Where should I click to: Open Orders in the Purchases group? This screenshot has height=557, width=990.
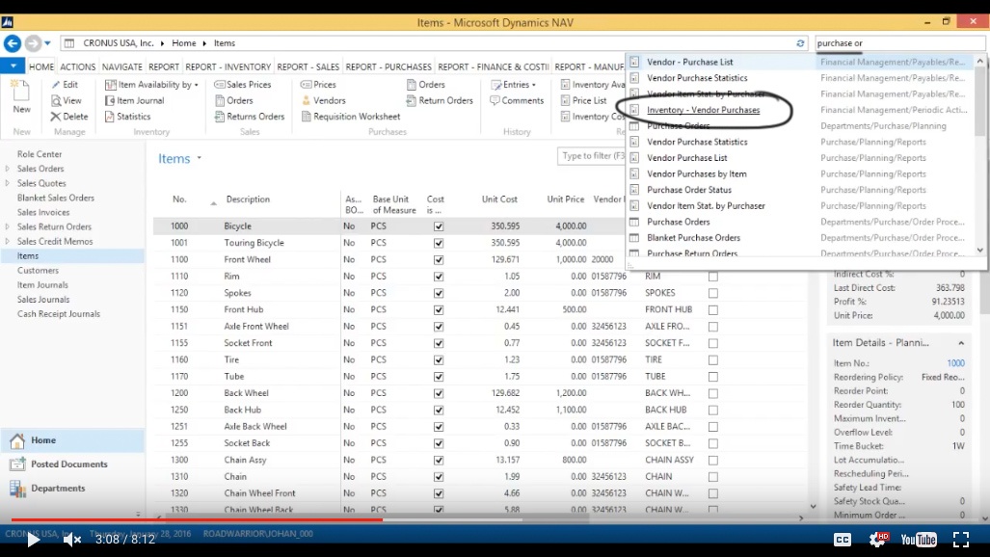(425, 85)
